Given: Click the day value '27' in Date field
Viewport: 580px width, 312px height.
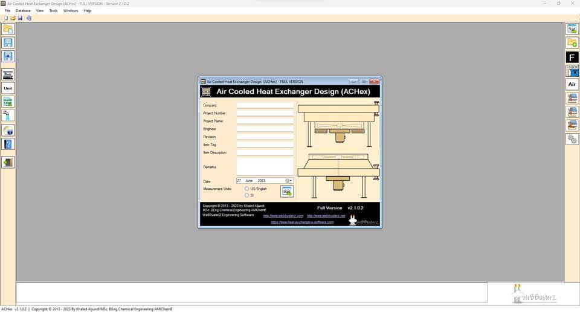Looking at the screenshot, I should (x=239, y=181).
